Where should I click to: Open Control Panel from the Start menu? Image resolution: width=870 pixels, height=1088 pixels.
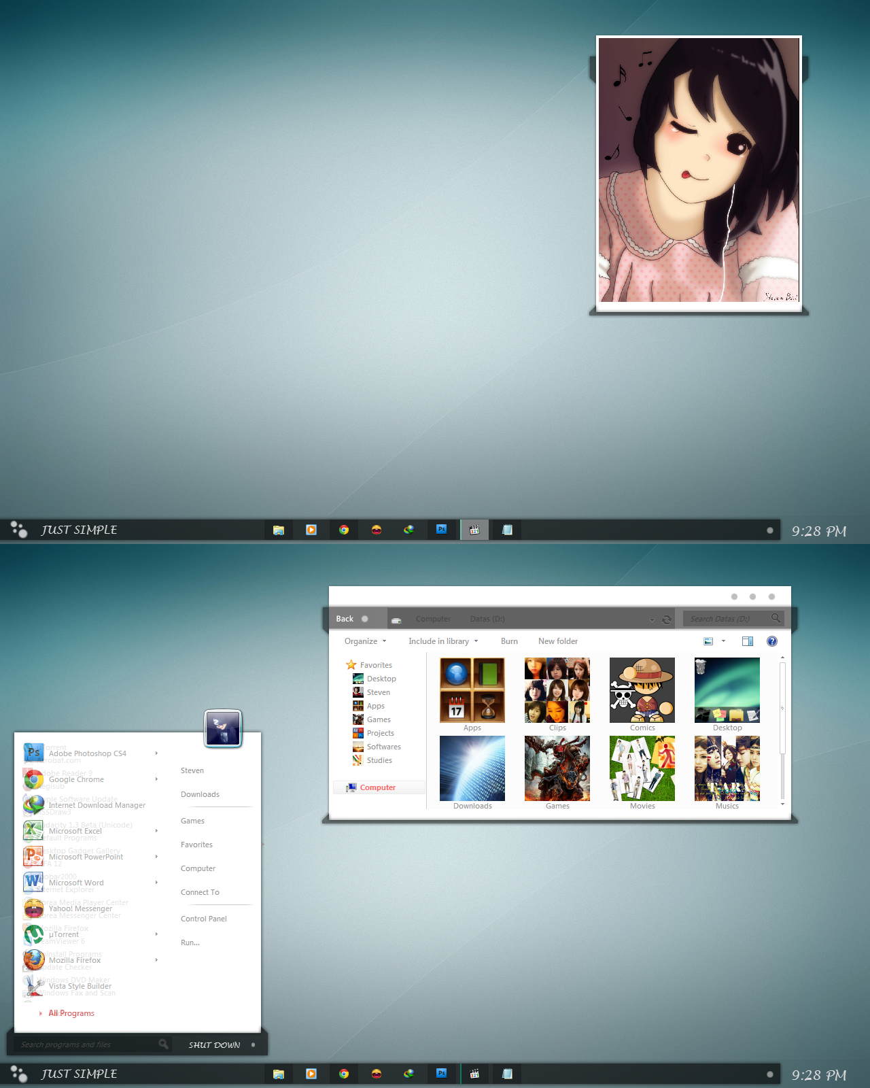click(204, 919)
